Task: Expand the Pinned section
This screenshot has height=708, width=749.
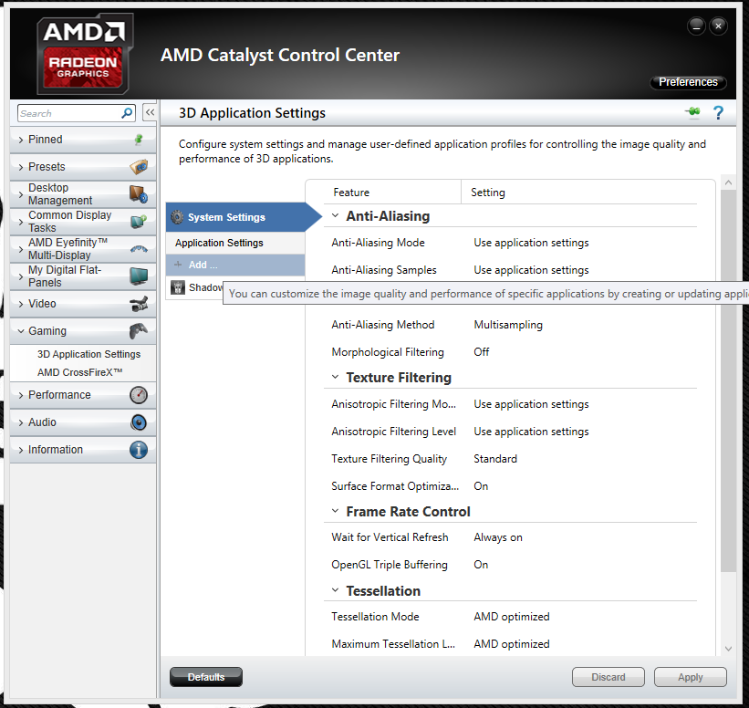Action: click(x=21, y=140)
